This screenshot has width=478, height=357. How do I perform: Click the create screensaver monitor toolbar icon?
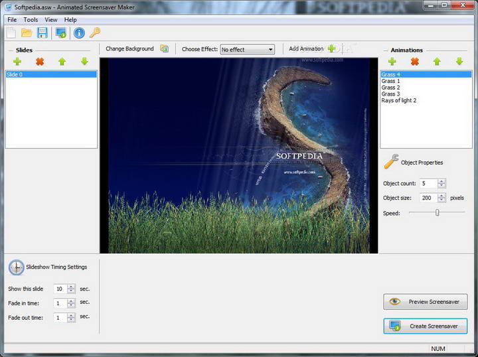61,33
